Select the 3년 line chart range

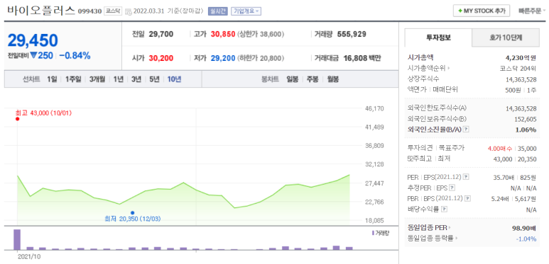(136, 79)
